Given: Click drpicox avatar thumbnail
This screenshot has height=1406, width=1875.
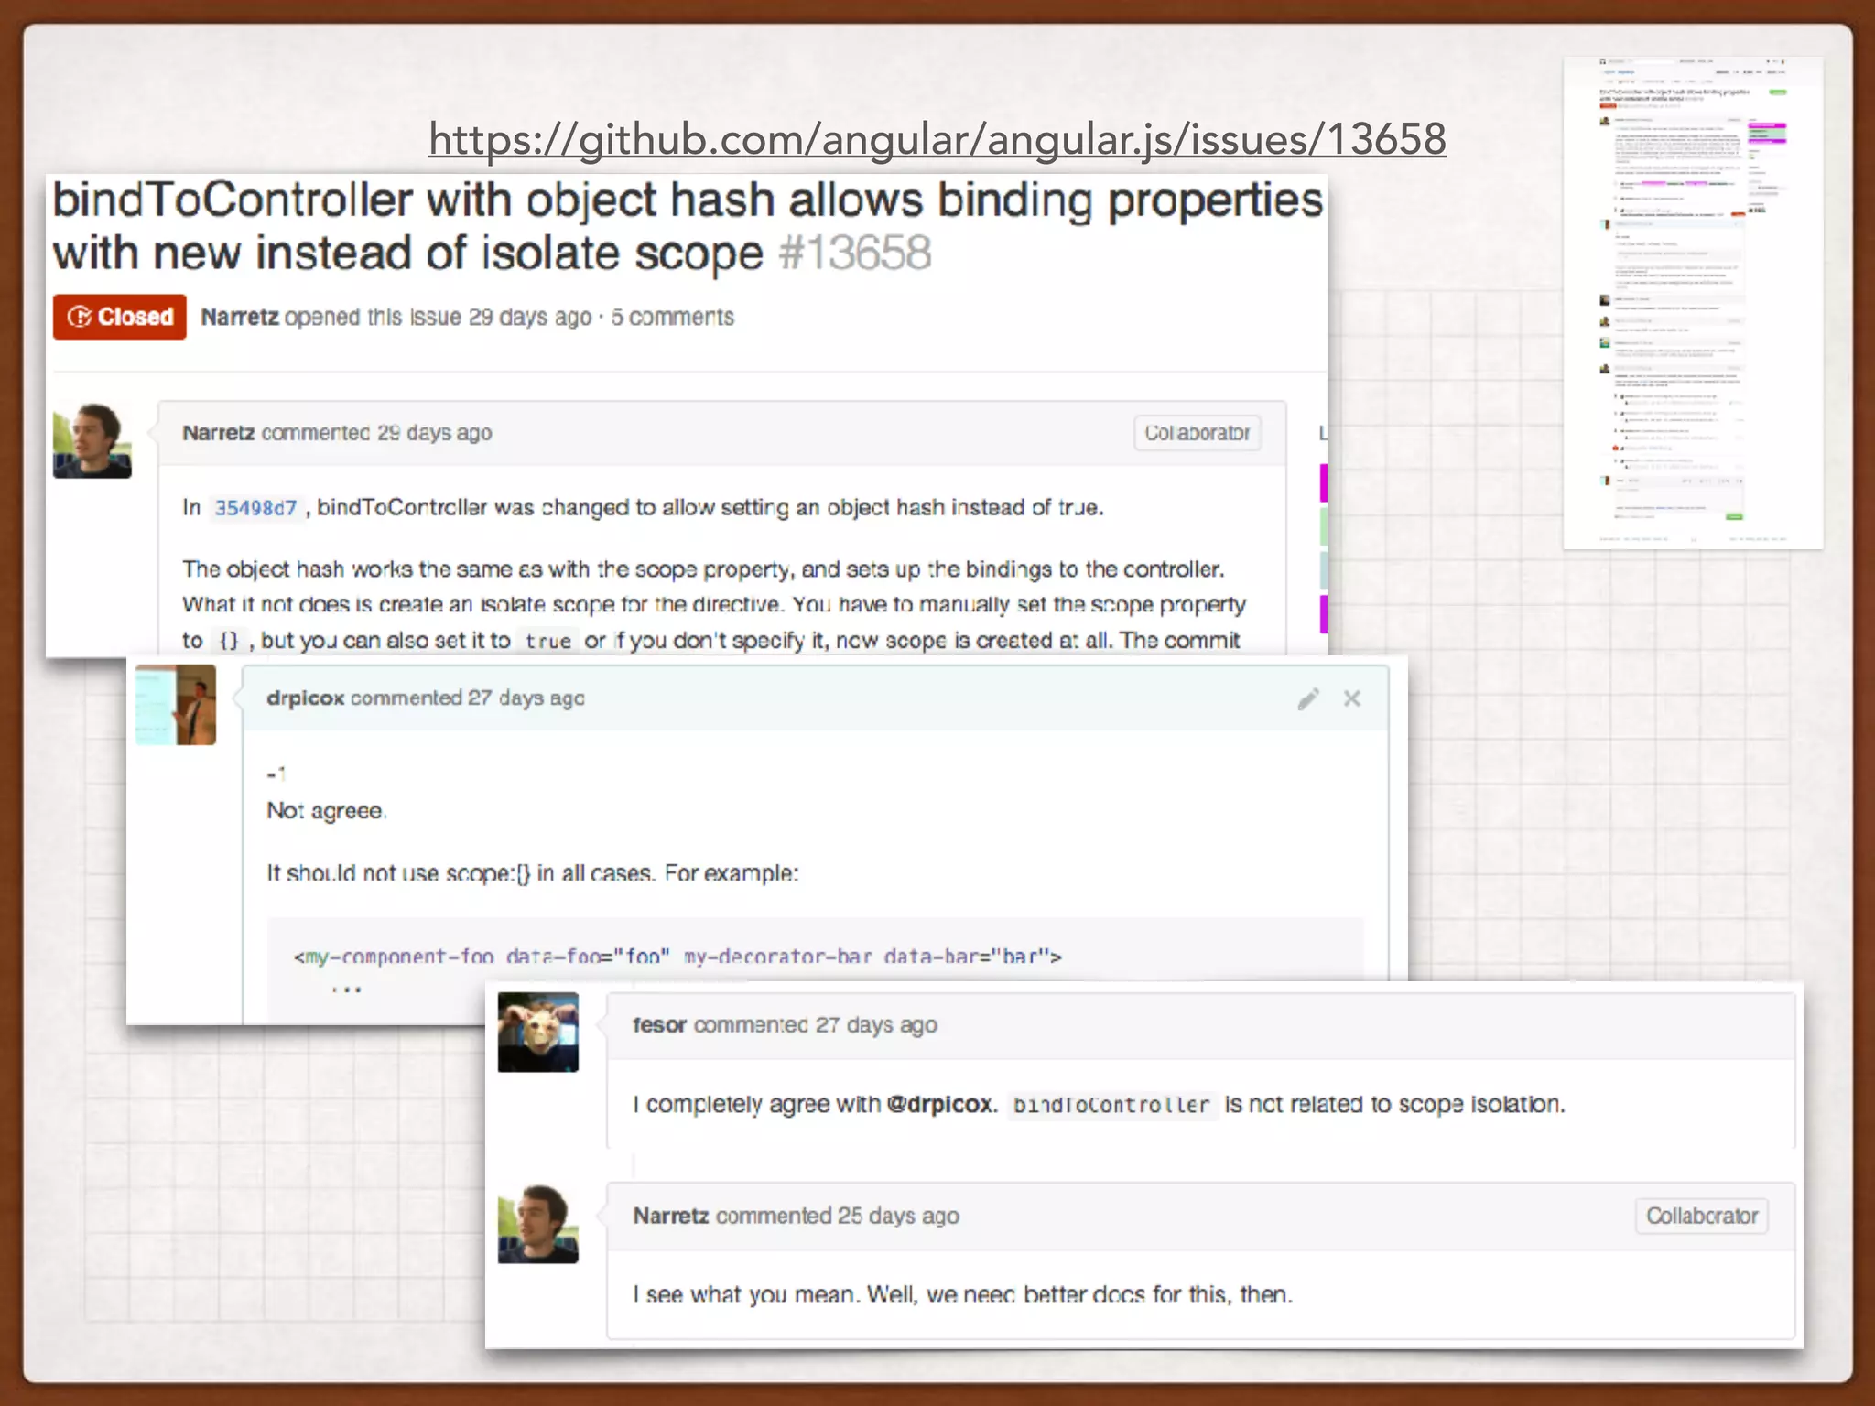Looking at the screenshot, I should click(x=176, y=705).
